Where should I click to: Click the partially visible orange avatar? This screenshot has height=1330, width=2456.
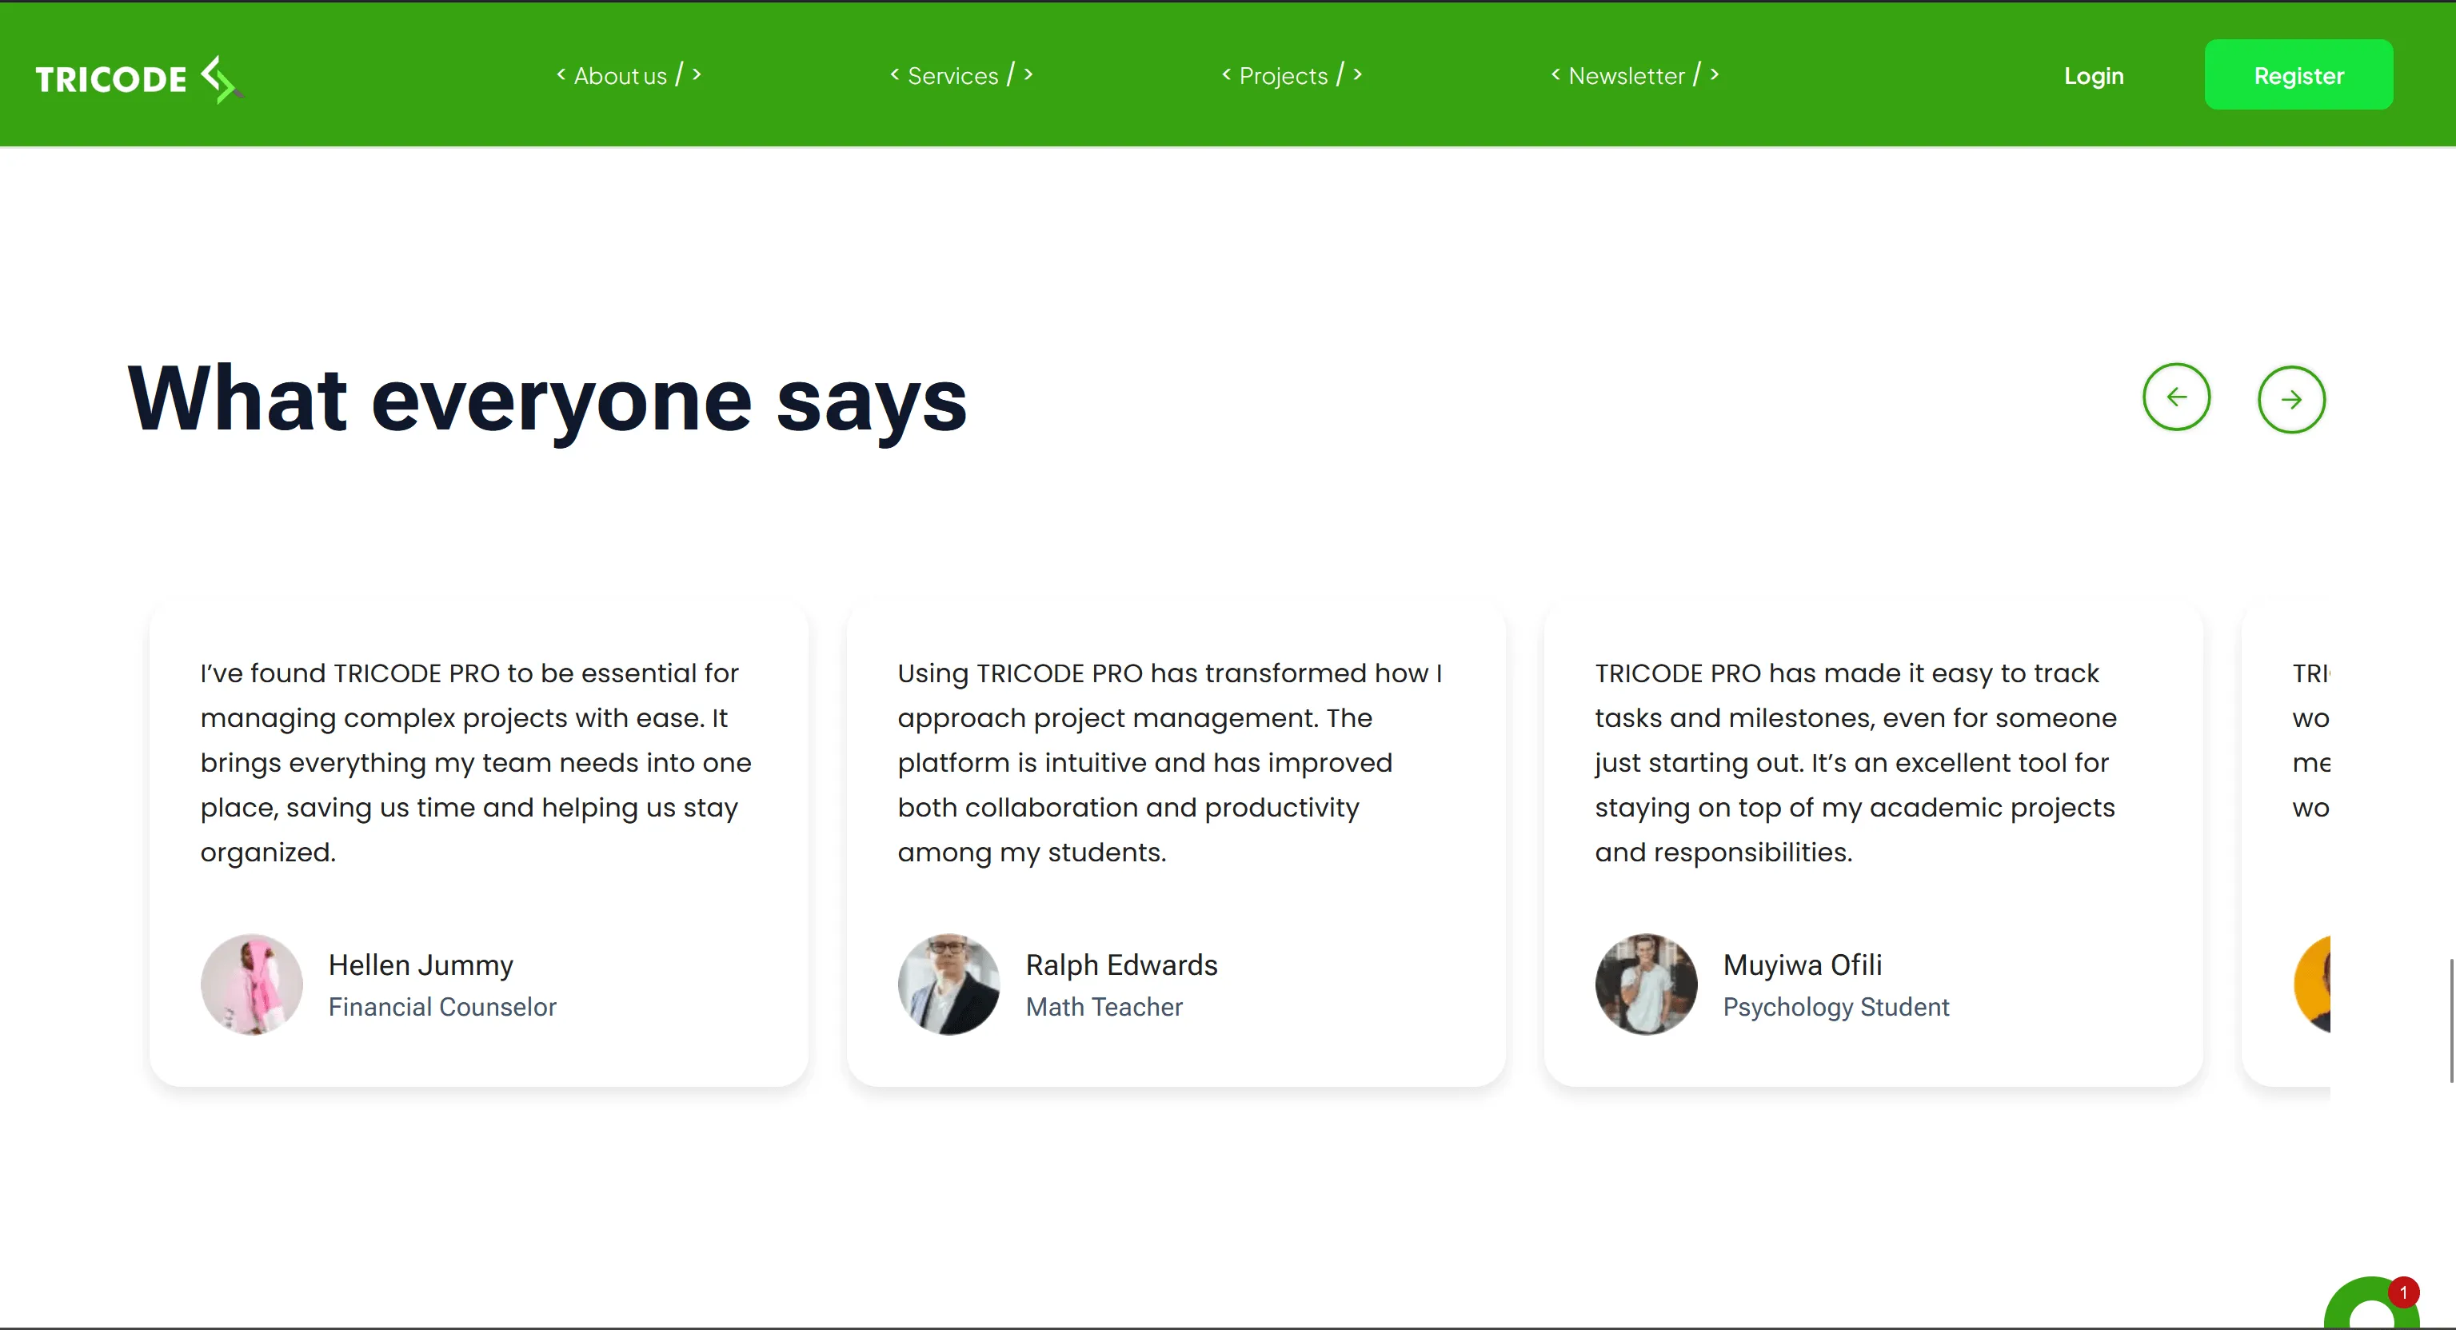[x=2314, y=984]
